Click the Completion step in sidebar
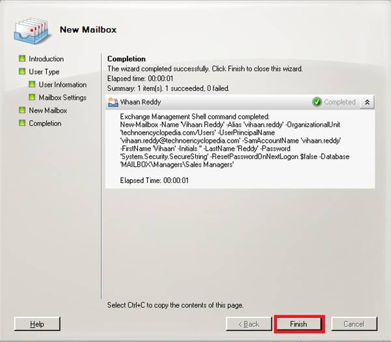 [x=45, y=123]
